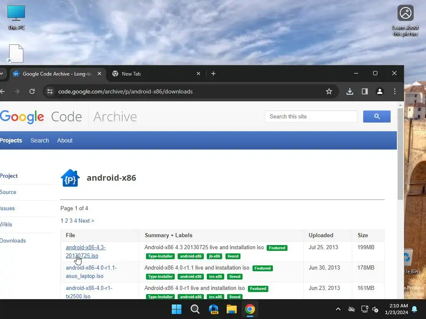Click ics-x86 label in asus_laptop row
This screenshot has width=426, height=319.
(x=215, y=276)
